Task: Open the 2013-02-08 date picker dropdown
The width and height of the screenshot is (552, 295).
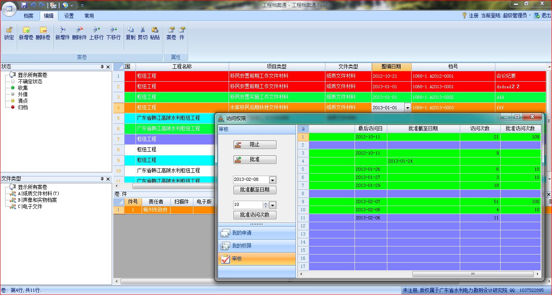Action: [x=272, y=180]
